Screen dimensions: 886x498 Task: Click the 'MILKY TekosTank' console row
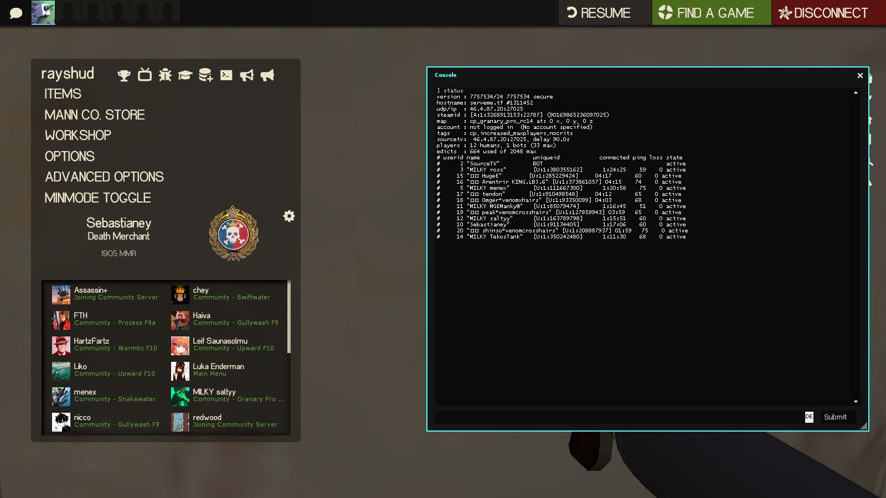[x=561, y=237]
